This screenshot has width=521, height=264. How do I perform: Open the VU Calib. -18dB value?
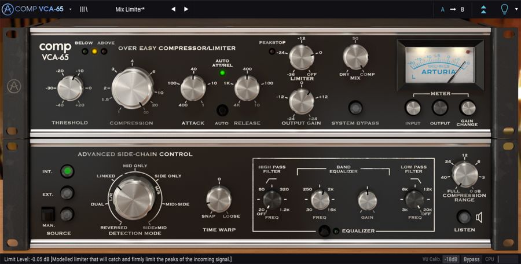coord(451,259)
